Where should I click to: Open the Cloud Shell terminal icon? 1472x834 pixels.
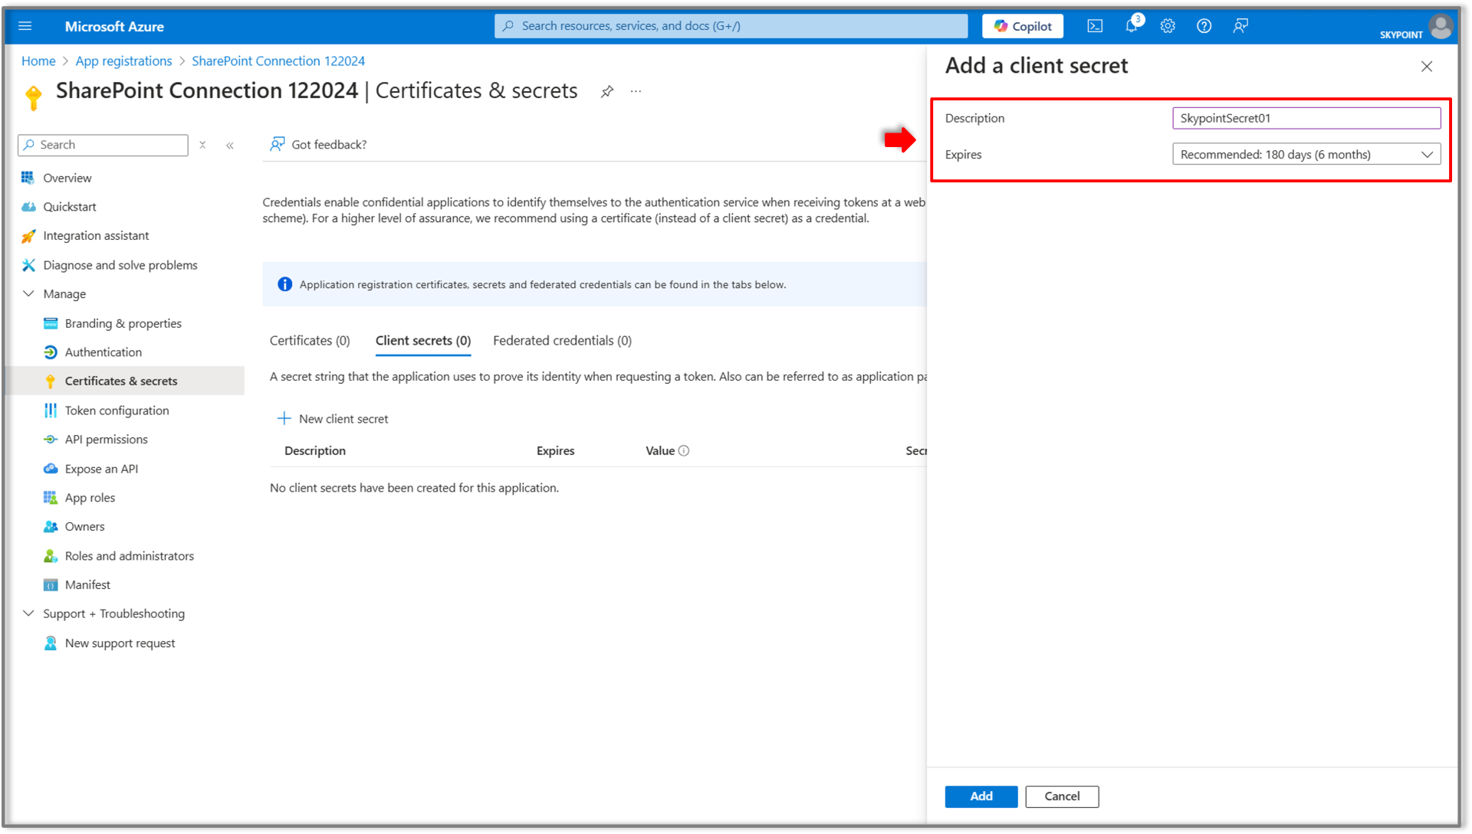point(1095,25)
